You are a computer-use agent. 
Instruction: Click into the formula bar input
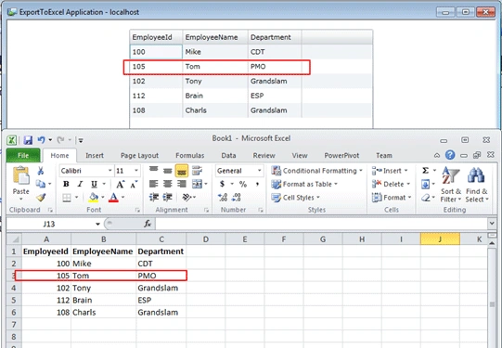(x=321, y=224)
